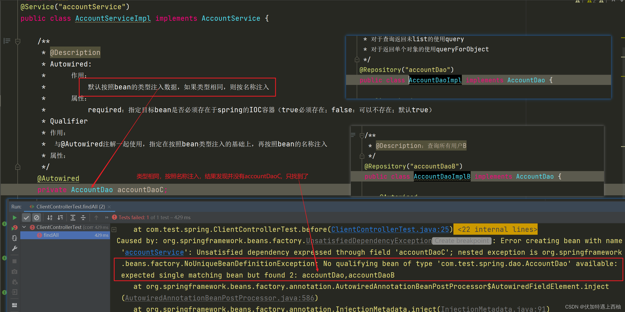Screen dimensions: 625x312
Task: Click the layout icon at Run sidebar bottom
Action: pos(14,305)
